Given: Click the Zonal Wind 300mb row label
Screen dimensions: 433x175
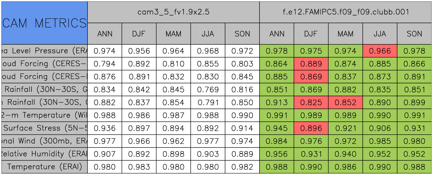Looking at the screenshot, I should [44, 141].
